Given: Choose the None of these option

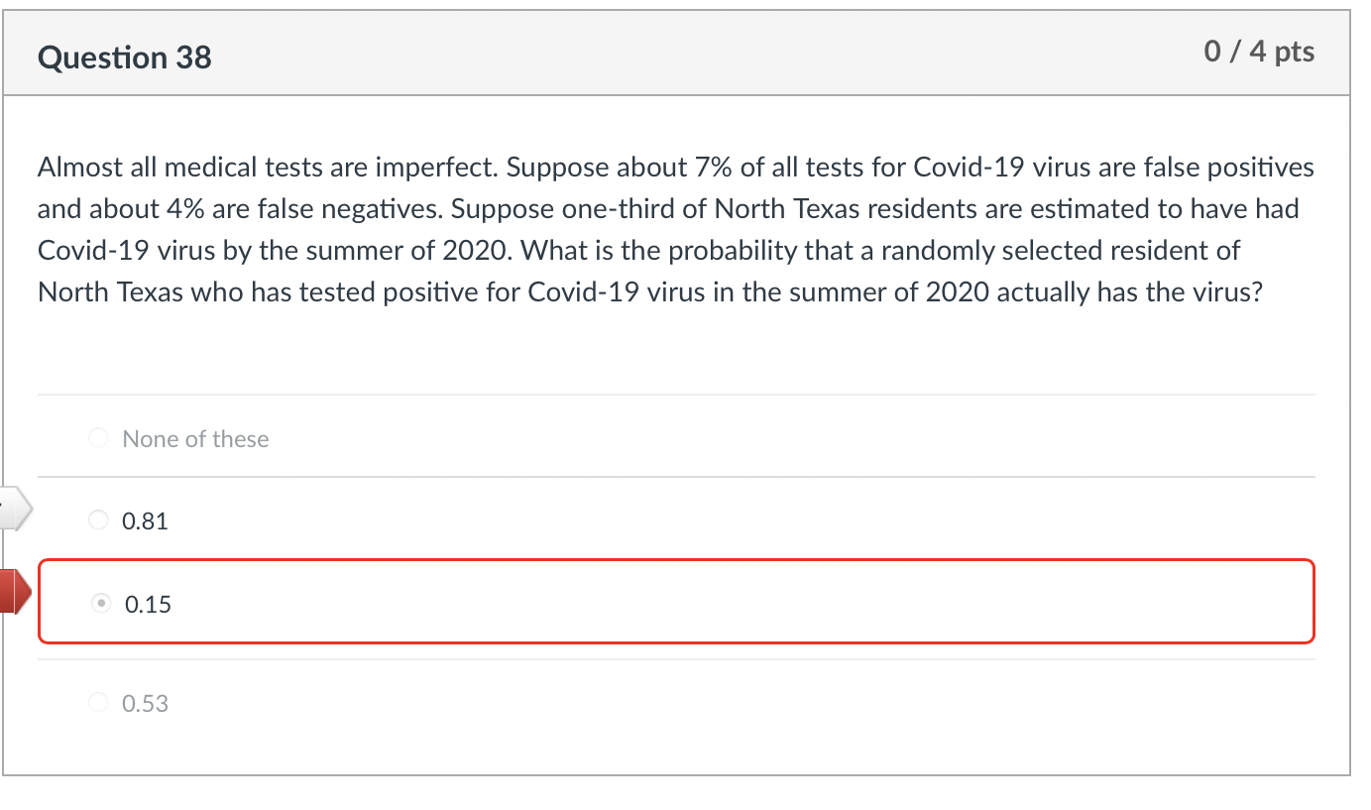Looking at the screenshot, I should [98, 436].
